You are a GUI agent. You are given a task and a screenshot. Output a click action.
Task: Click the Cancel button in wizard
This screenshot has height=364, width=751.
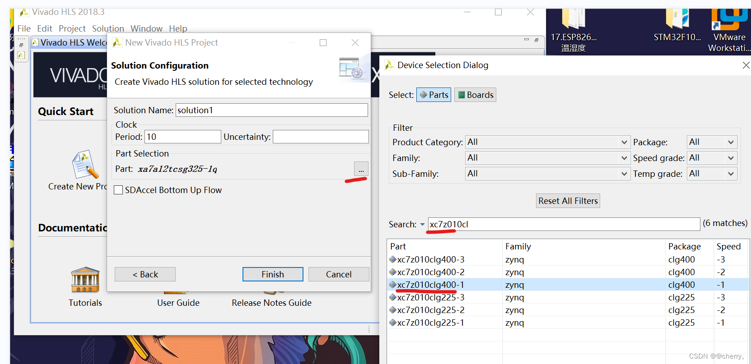[x=339, y=274]
